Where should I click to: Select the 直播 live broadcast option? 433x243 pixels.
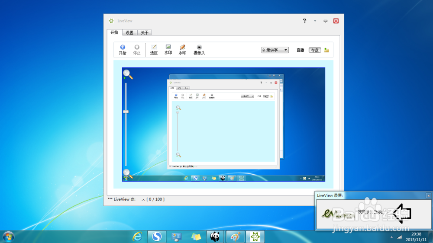[301, 50]
